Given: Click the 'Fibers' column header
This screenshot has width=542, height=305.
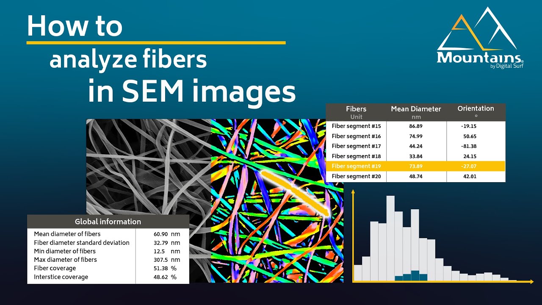Looking at the screenshot, I should (x=356, y=109).
